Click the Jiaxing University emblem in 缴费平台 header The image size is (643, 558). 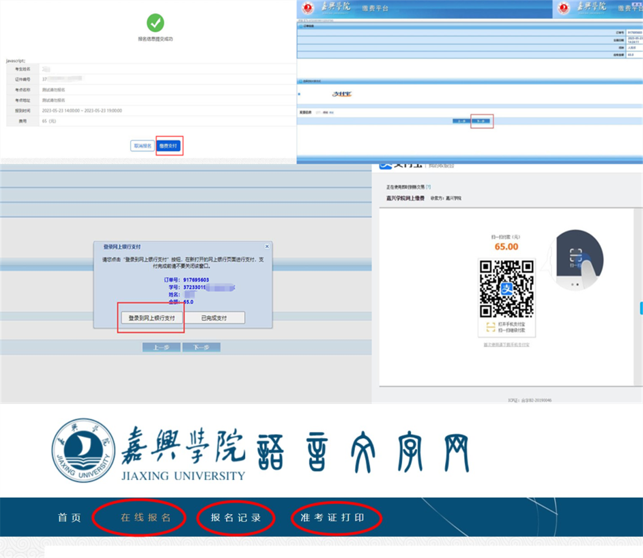(307, 9)
